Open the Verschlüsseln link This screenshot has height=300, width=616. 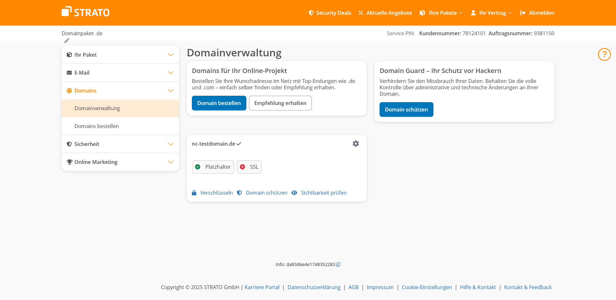pyautogui.click(x=217, y=193)
